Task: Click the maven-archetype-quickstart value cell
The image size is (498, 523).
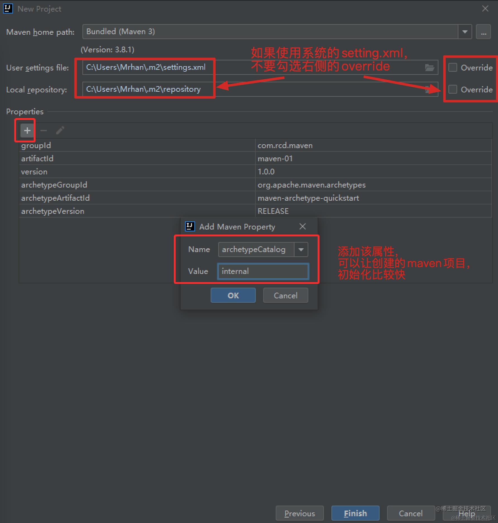Action: (373, 198)
